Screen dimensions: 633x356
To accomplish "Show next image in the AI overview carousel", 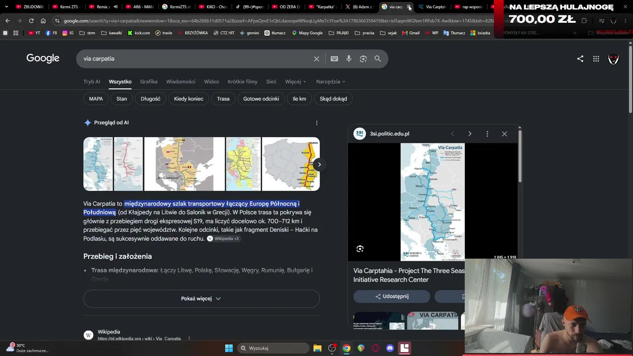I will 319,164.
